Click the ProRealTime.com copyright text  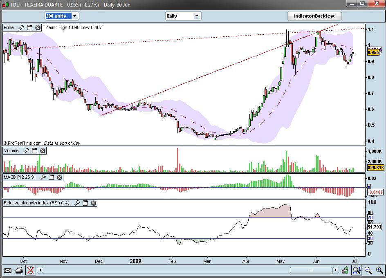(x=22, y=143)
